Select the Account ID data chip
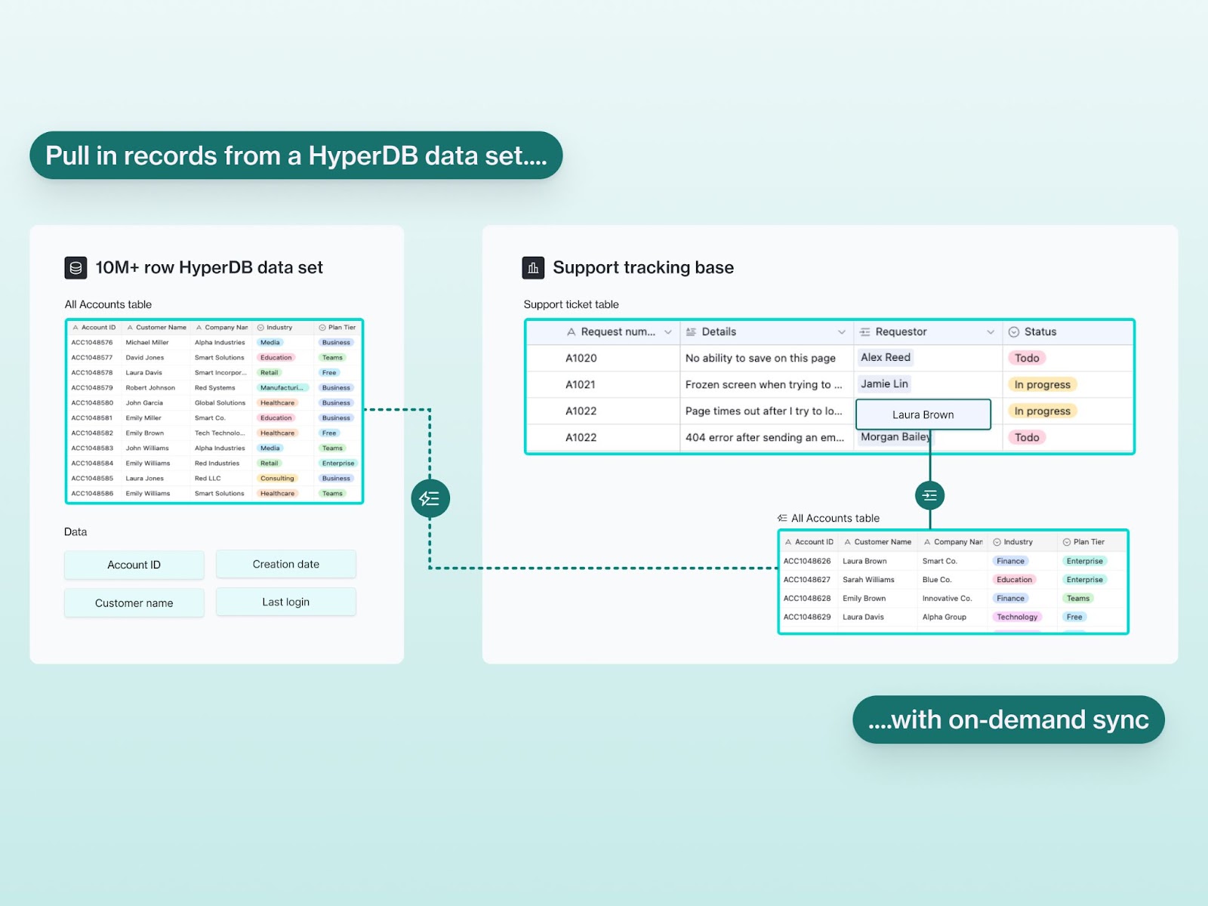The image size is (1208, 906). point(134,565)
